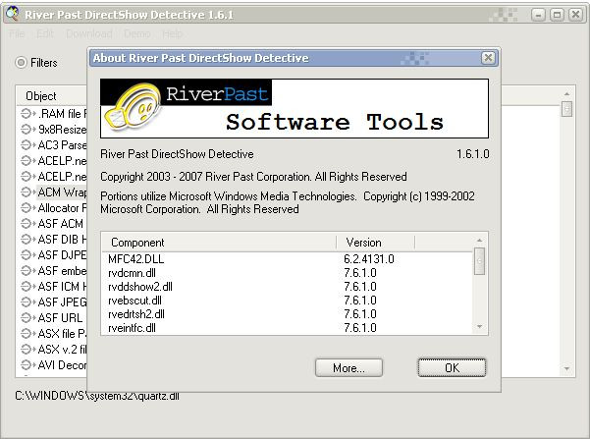
Task: Click version 6.2.4131.0 cell
Action: [x=369, y=259]
